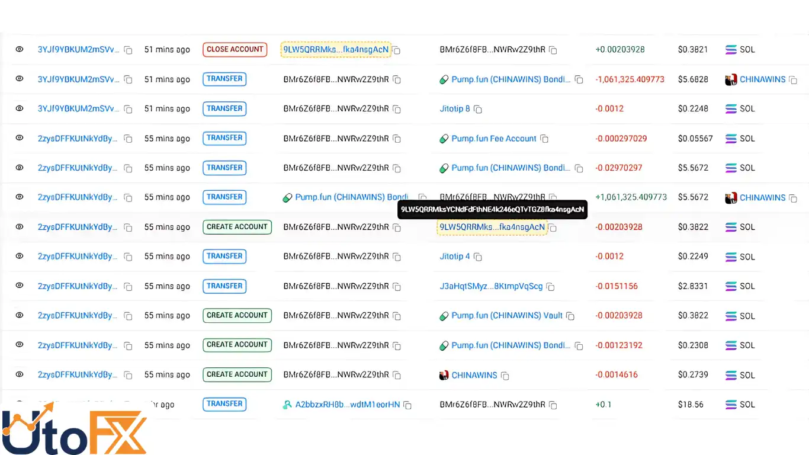Open the CHINAWINS token link in $5.6828 row
The height and width of the screenshot is (455, 809).
763,79
